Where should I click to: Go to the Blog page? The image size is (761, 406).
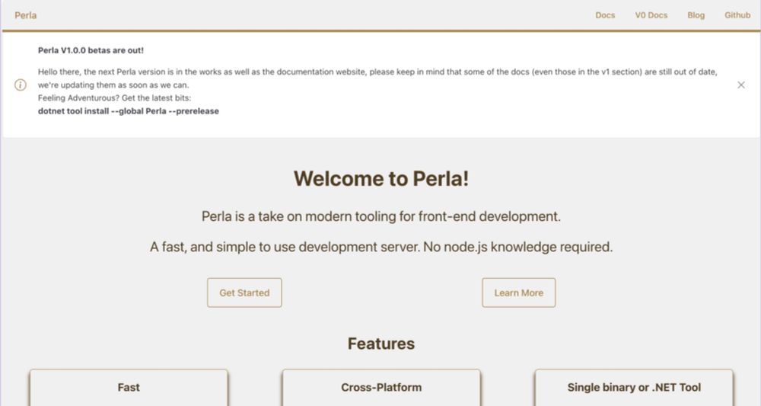pos(696,15)
